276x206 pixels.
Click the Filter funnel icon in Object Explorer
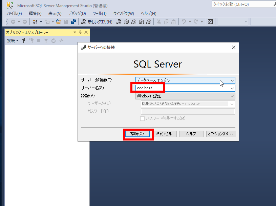coord(46,41)
